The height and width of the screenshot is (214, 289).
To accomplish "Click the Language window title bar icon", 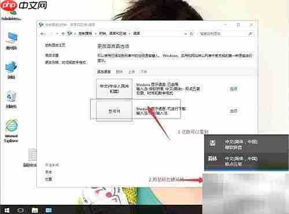I will click(41, 25).
